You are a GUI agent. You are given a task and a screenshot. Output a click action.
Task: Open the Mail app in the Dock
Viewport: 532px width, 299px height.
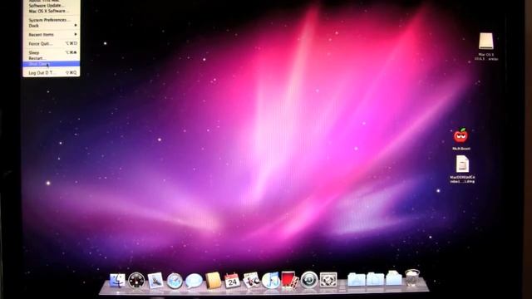click(155, 281)
